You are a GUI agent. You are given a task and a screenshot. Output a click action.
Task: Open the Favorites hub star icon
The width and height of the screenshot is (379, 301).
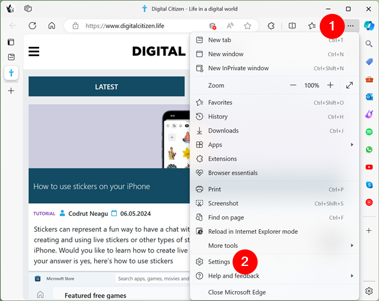coord(312,26)
